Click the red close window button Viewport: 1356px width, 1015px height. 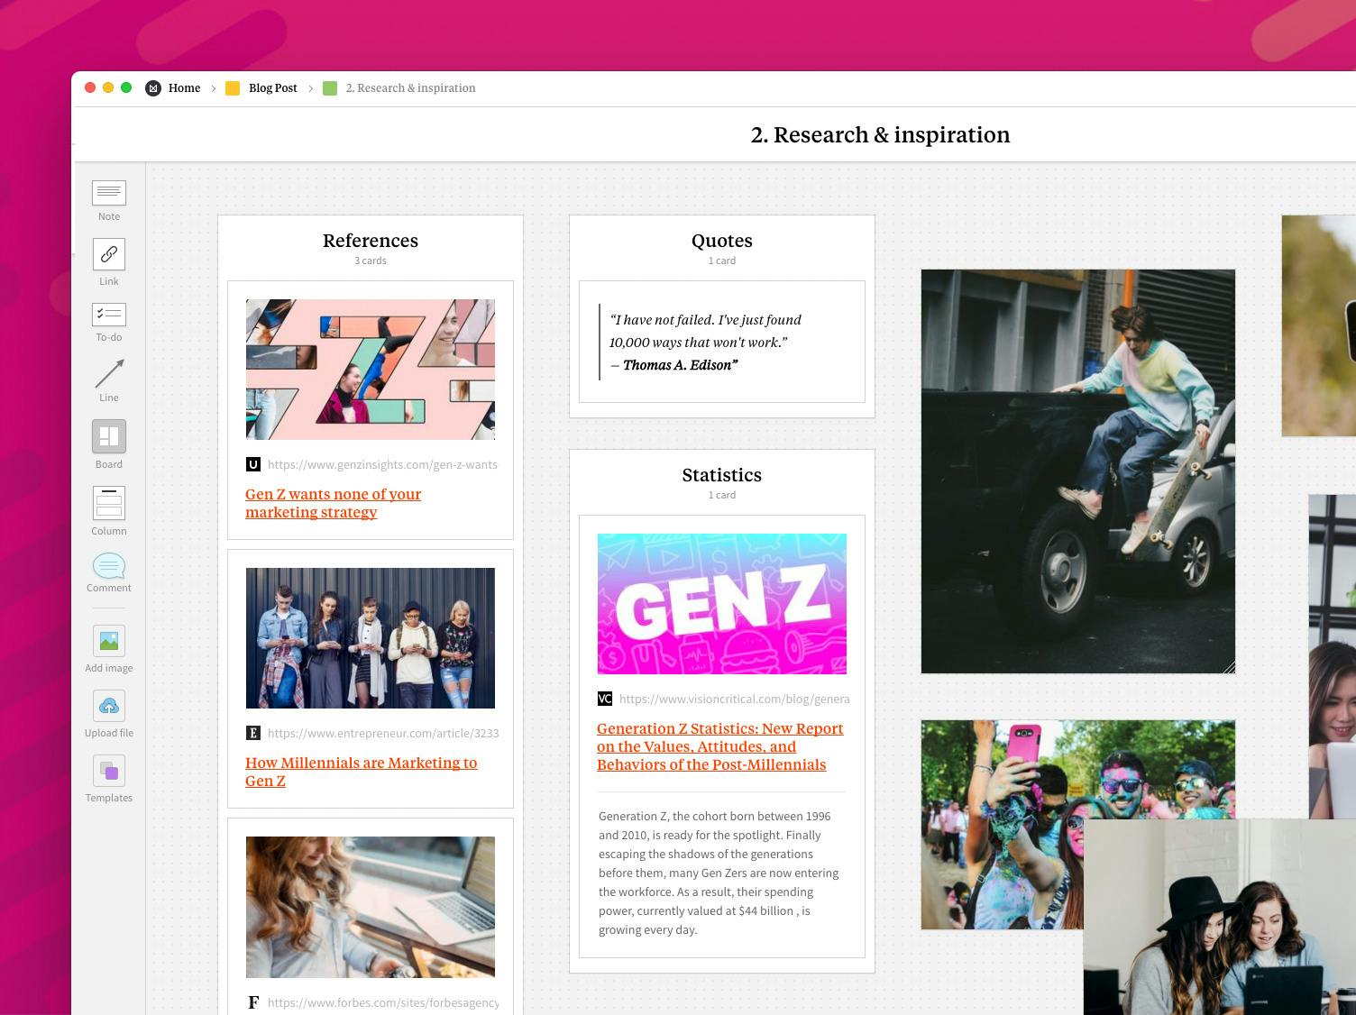[90, 87]
